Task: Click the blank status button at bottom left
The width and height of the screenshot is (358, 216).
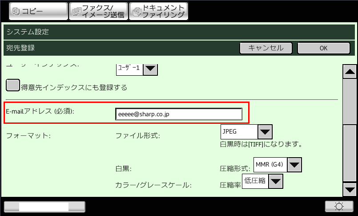Action: (x=45, y=207)
